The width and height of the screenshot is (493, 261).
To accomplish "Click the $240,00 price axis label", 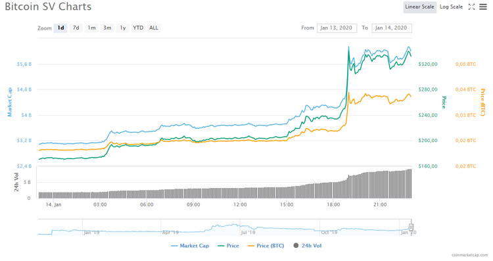I will coord(428,115).
